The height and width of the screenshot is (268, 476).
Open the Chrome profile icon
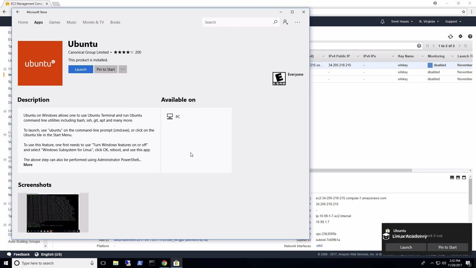[435, 3]
